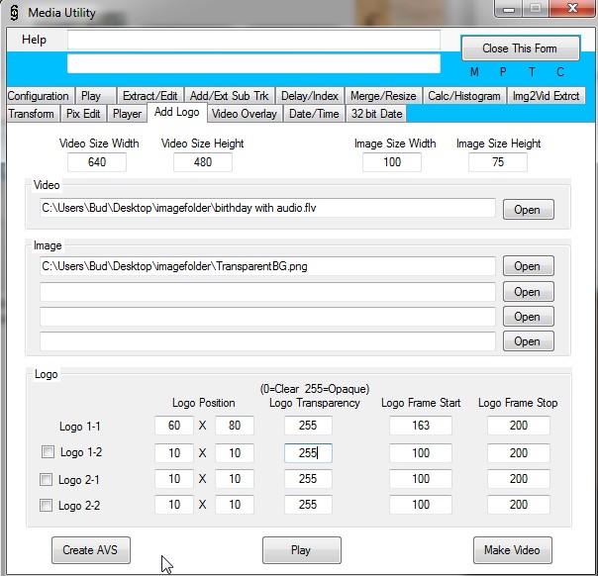Image resolution: width=598 pixels, height=576 pixels.
Task: Click the Video file path field
Action: pos(267,208)
